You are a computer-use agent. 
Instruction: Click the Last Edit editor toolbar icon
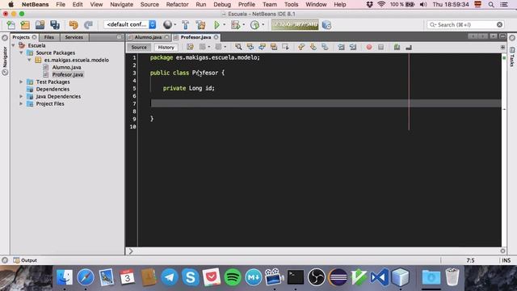(191, 47)
